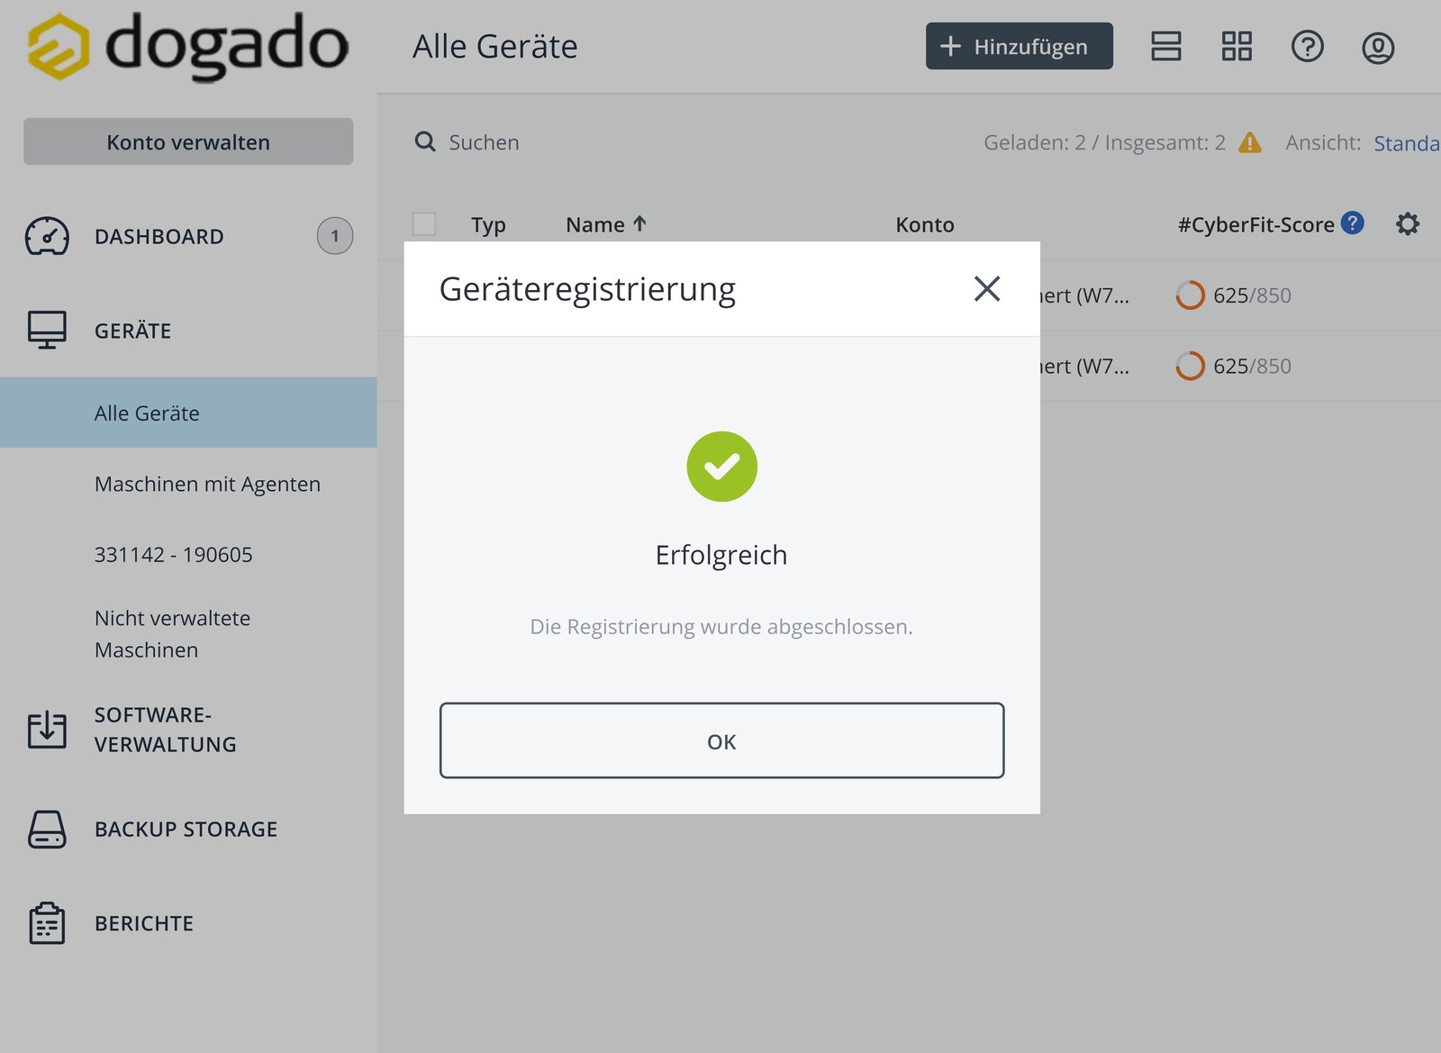Toggle the list layout view icon
Viewport: 1441px width, 1053px height.
[x=1165, y=46]
